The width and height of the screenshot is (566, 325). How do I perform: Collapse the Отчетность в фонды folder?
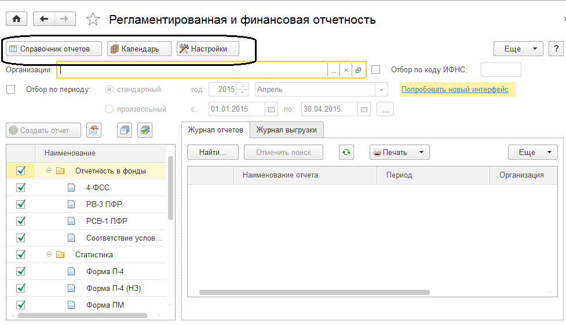coord(49,171)
